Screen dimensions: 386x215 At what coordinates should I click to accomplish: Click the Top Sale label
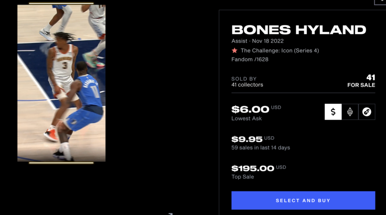coord(243,177)
